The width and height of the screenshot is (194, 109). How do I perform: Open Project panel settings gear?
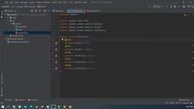coord(45,11)
